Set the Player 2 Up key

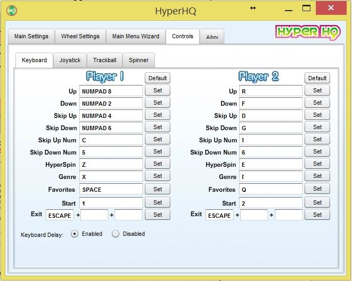click(317, 90)
